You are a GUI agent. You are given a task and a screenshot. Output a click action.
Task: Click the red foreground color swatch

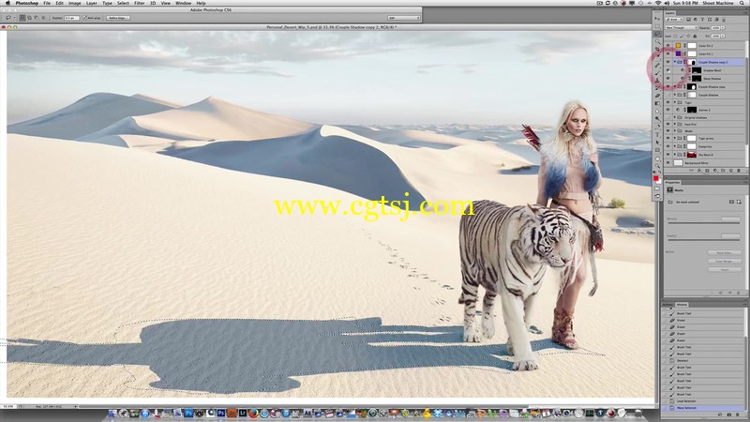click(655, 178)
